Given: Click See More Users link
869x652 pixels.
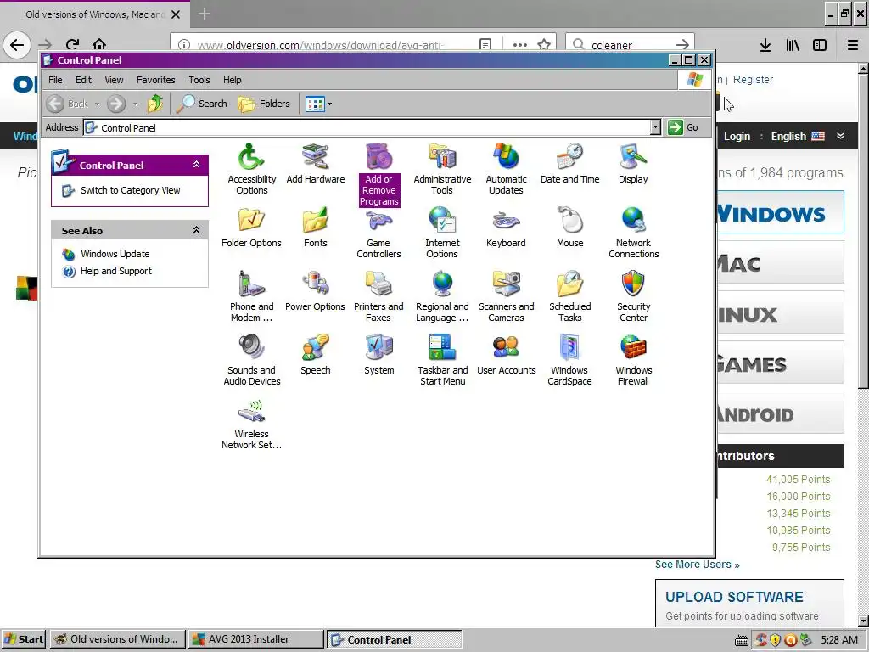Looking at the screenshot, I should pos(698,565).
